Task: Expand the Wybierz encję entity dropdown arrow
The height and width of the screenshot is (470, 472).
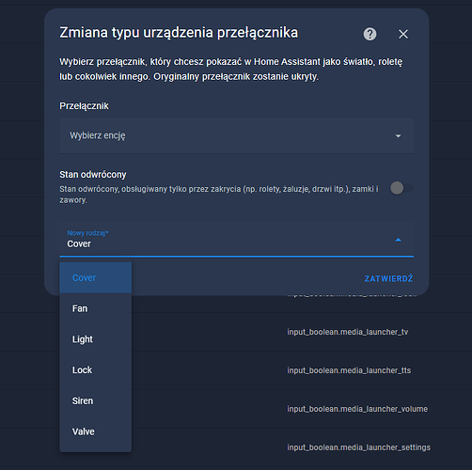Action: coord(398,135)
